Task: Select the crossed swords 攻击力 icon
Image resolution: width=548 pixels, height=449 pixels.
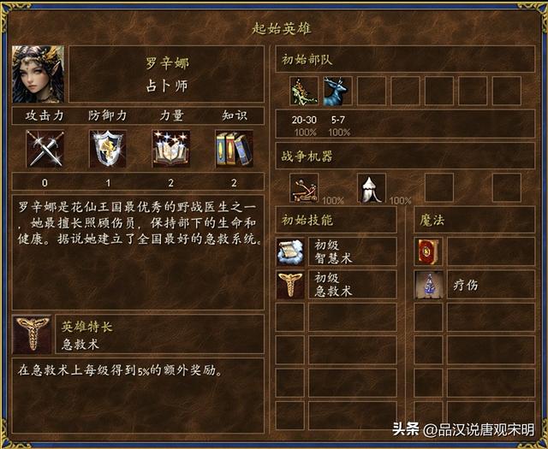Action: coord(45,149)
